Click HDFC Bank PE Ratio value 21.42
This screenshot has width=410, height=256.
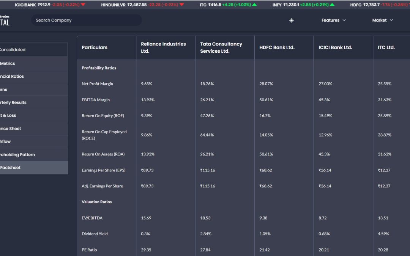pos(264,250)
